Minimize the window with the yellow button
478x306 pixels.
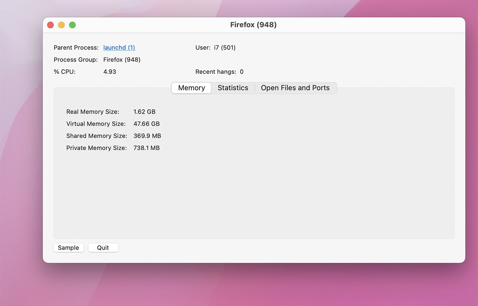click(x=61, y=25)
